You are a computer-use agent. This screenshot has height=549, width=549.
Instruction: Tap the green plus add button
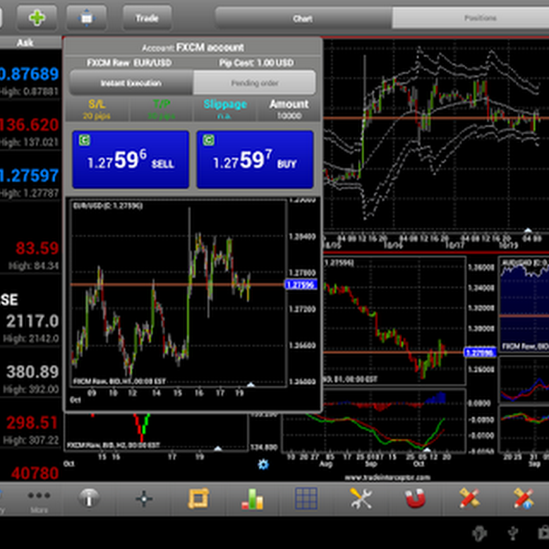pos(37,18)
